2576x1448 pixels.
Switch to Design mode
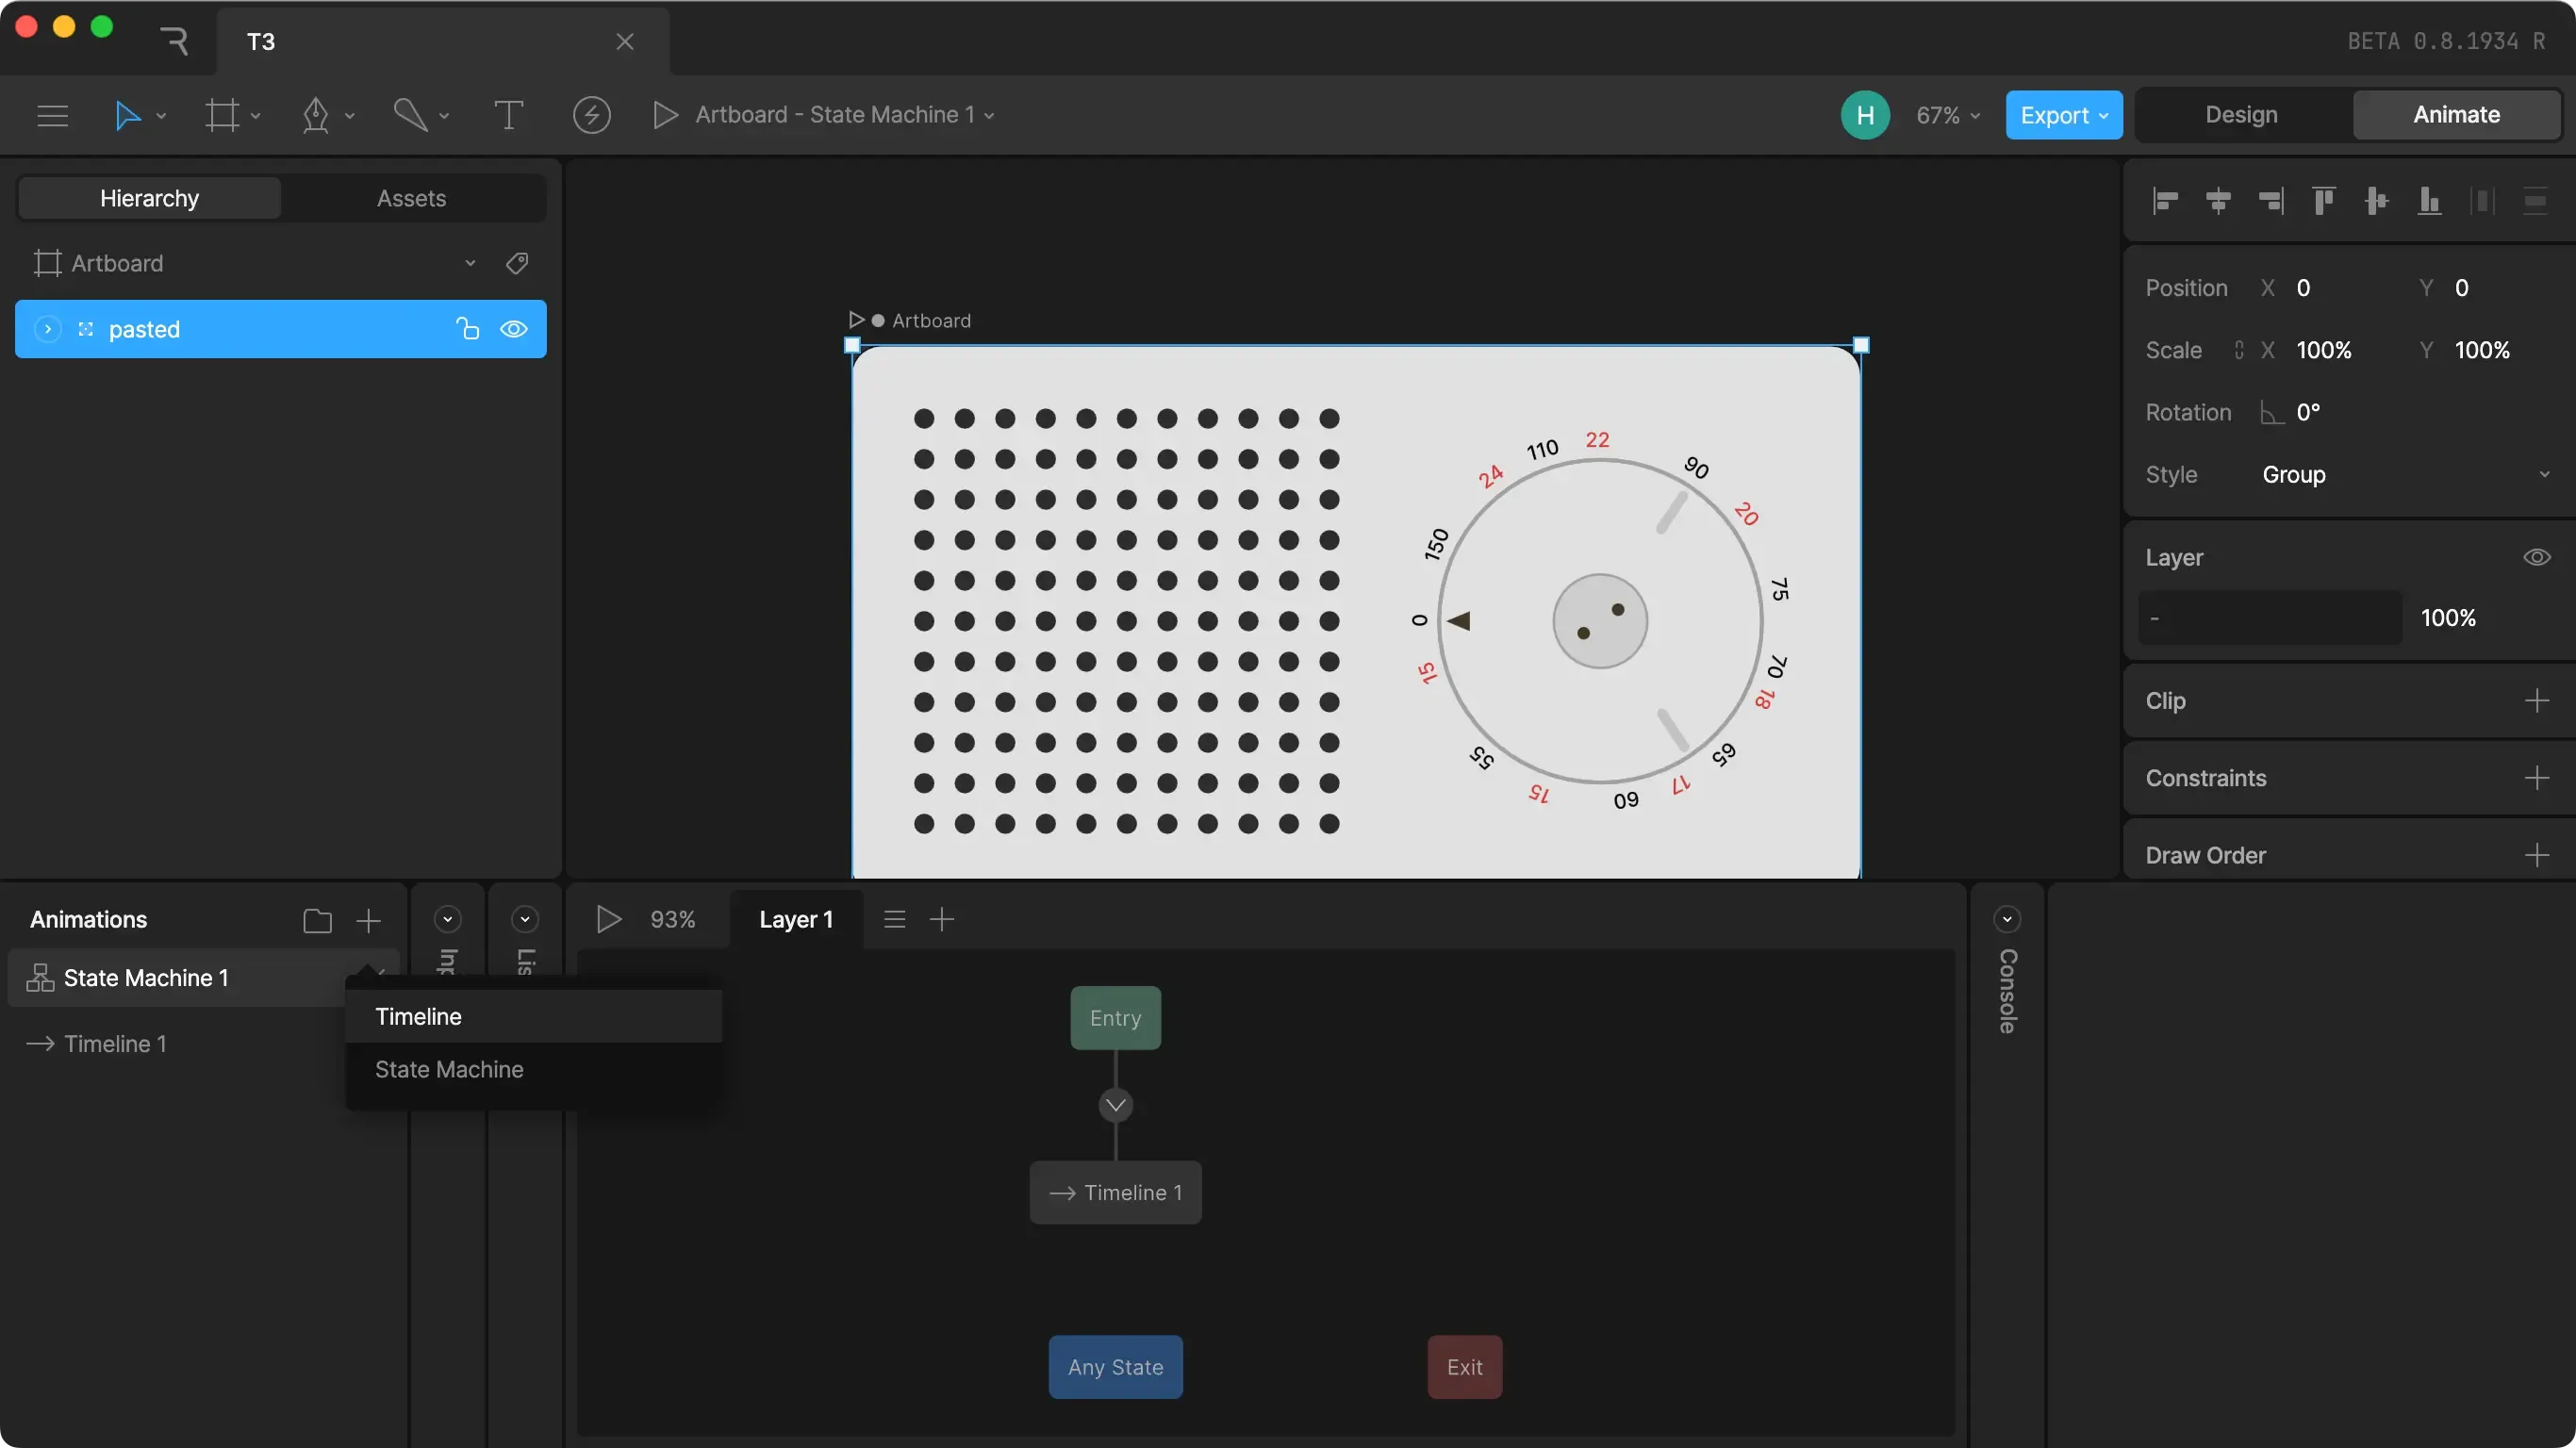coord(2241,115)
